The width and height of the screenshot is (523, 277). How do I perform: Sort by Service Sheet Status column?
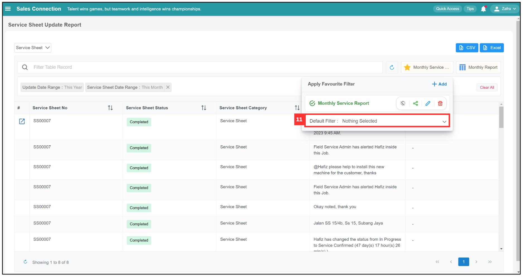204,108
